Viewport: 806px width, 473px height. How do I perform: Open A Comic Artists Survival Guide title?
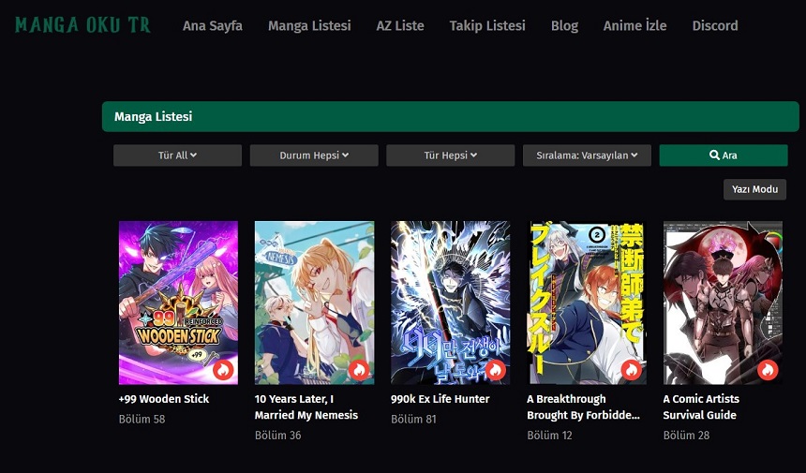pyautogui.click(x=701, y=406)
